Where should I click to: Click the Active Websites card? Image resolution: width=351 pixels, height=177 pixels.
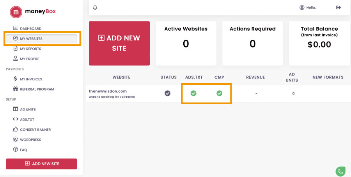point(186,43)
